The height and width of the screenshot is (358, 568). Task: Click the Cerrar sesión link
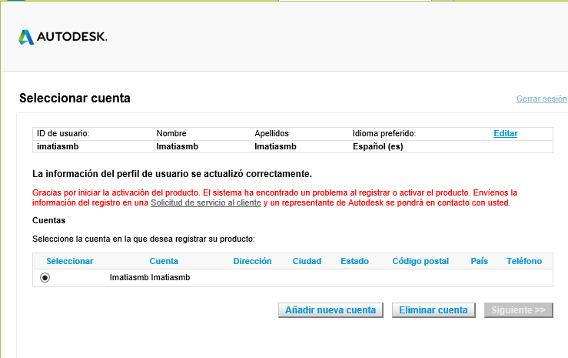(x=542, y=99)
